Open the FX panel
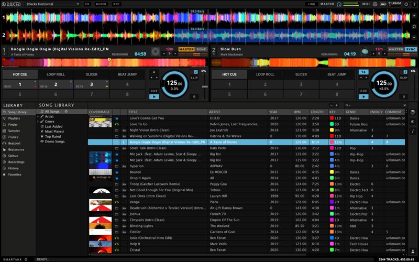 (x=87, y=4)
